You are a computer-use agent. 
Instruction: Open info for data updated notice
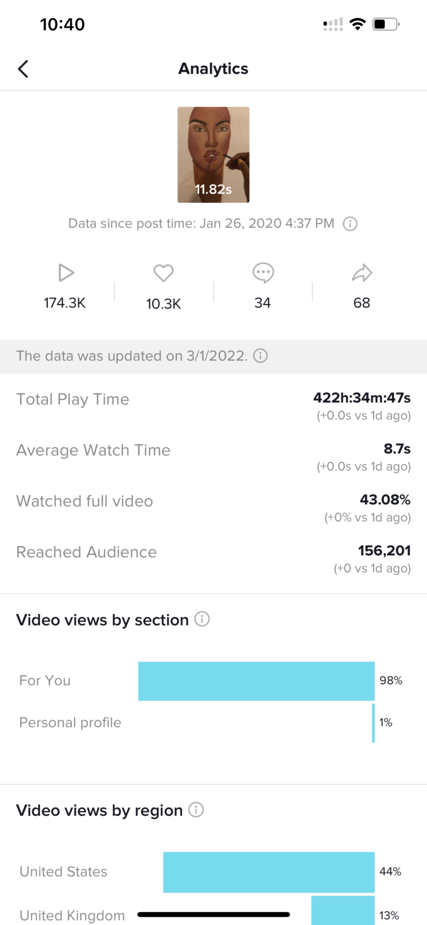(260, 356)
